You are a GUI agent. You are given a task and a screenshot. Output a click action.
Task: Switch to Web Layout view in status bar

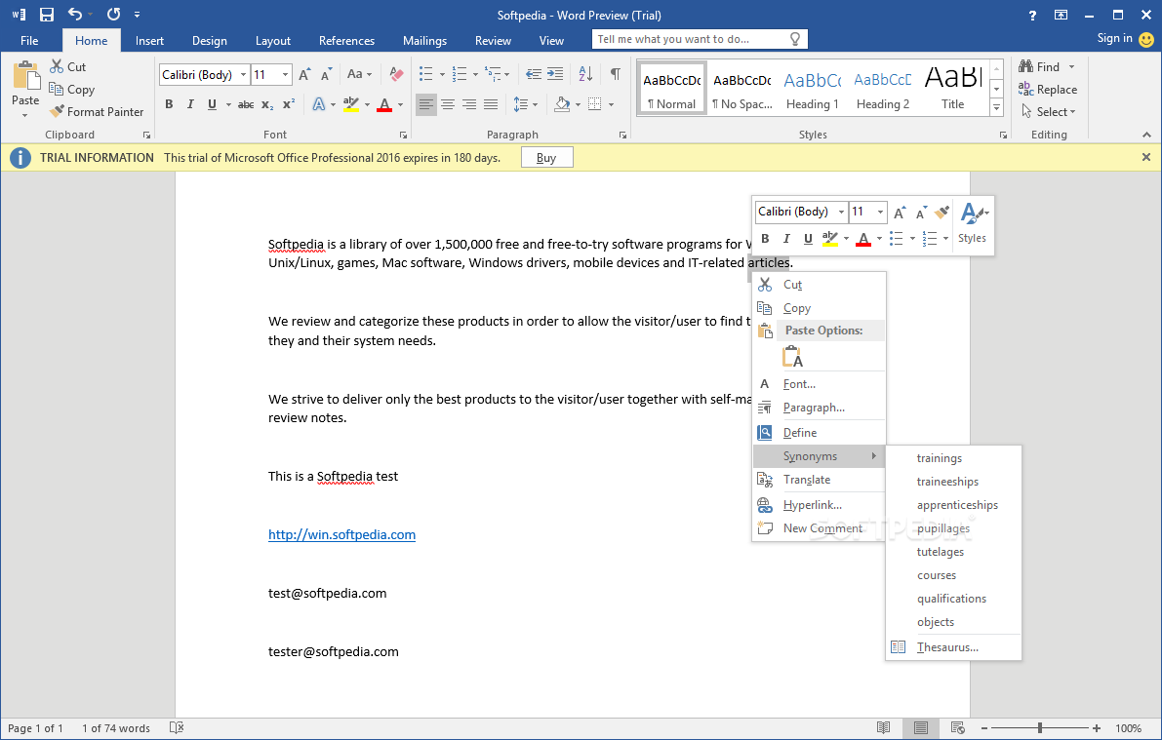click(957, 728)
